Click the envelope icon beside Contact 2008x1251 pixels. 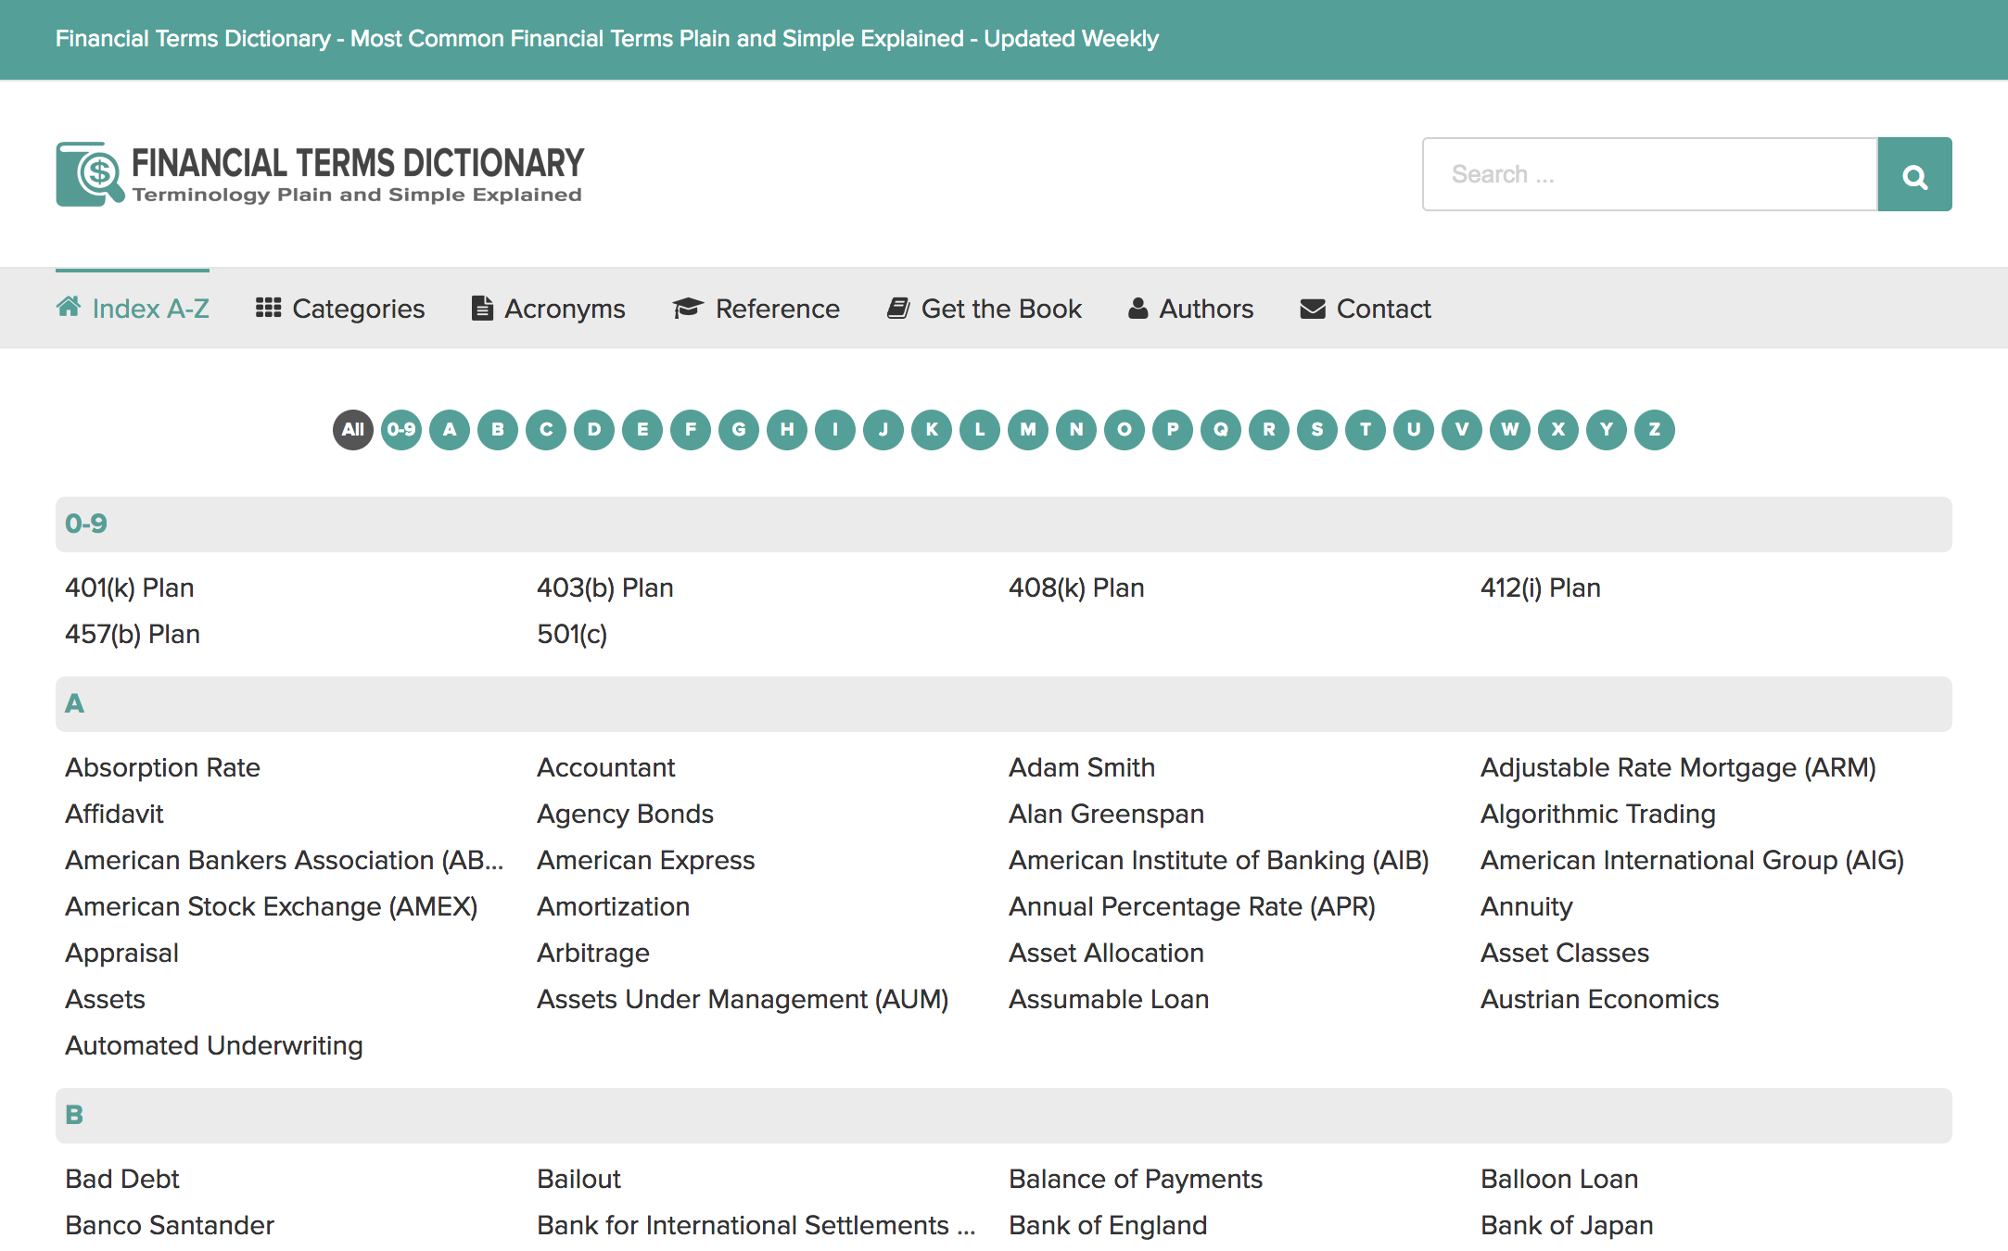pos(1313,309)
